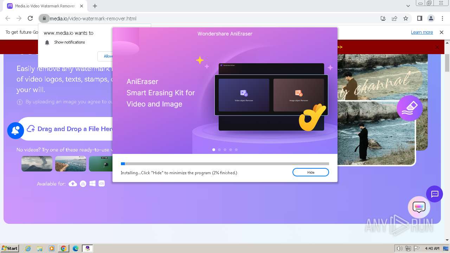Click the volume speaker icon in the system tray
Screen dimensions: 450x253
click(x=400, y=248)
